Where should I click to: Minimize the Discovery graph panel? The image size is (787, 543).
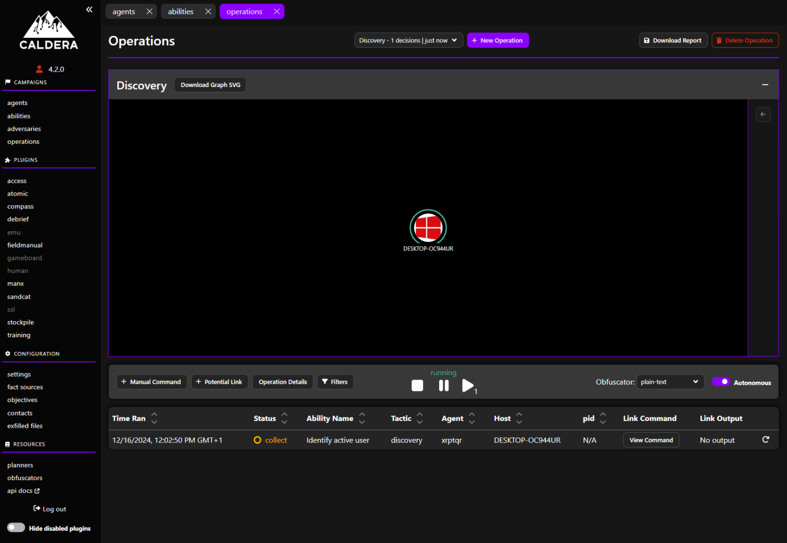point(765,85)
